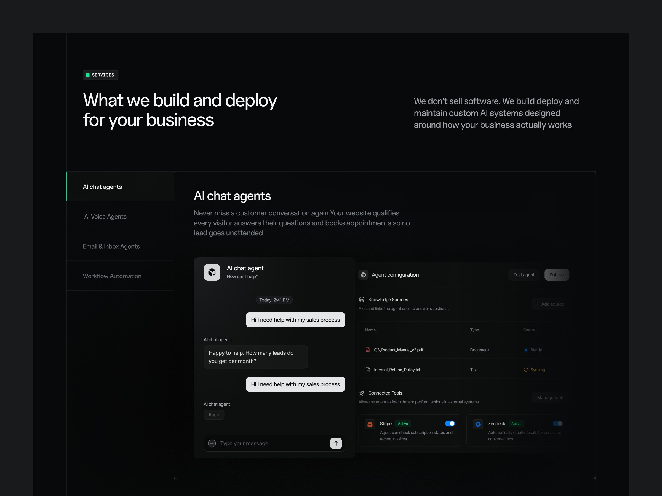Click the text file icon for Internal_Refund_Policy.txt
Viewport: 662px width, 496px height.
pyautogui.click(x=368, y=370)
